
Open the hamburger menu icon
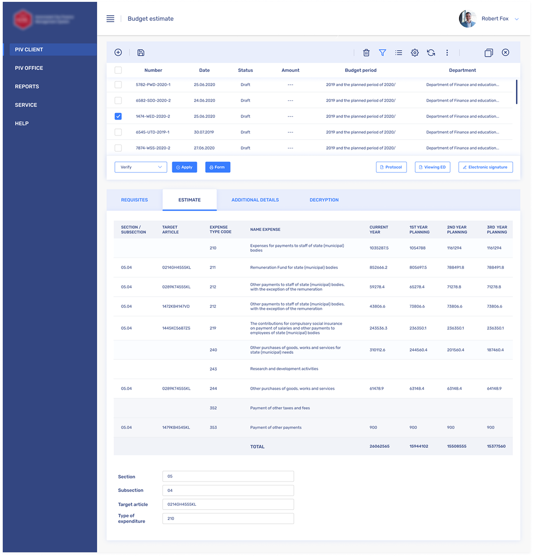pos(110,19)
